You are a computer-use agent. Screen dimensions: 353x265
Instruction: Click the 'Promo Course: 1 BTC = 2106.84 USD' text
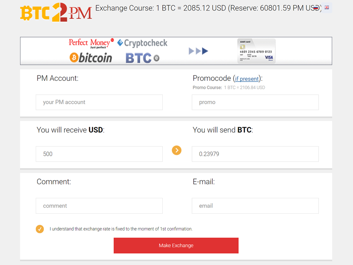[229, 87]
